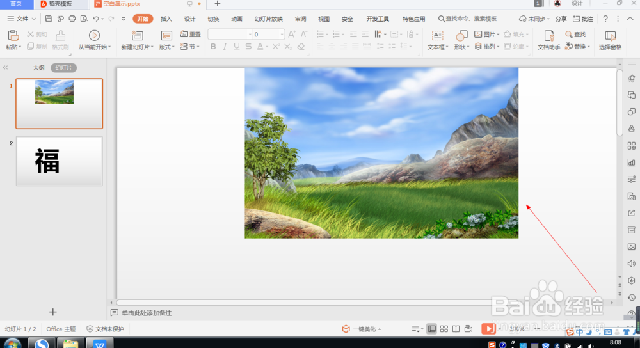Select slide 2 thumbnail with 福 character
640x348 pixels.
click(x=59, y=161)
